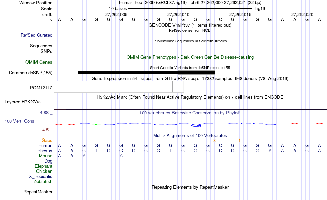Open the OMIM Genes track label
This screenshot has height=200, width=327.
[39, 62]
